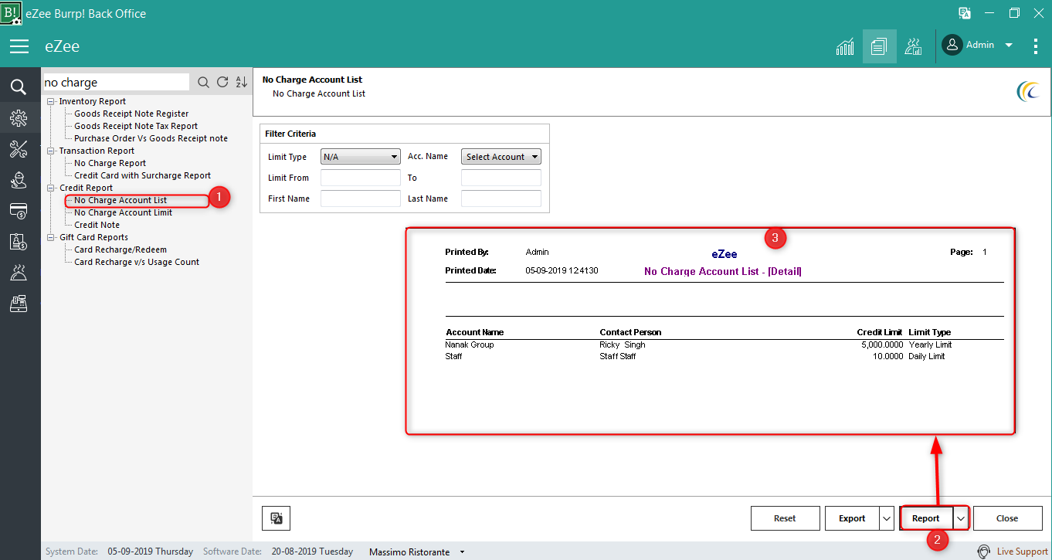
Task: Open the credit card payment sidebar icon
Action: [x=19, y=211]
